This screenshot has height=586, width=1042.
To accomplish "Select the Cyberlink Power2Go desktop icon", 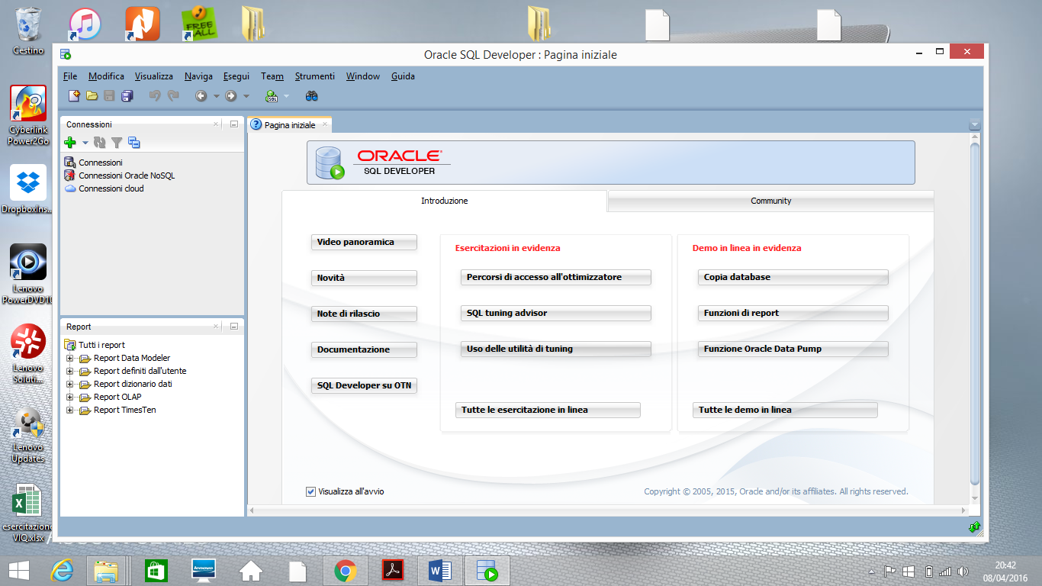I will [x=28, y=114].
